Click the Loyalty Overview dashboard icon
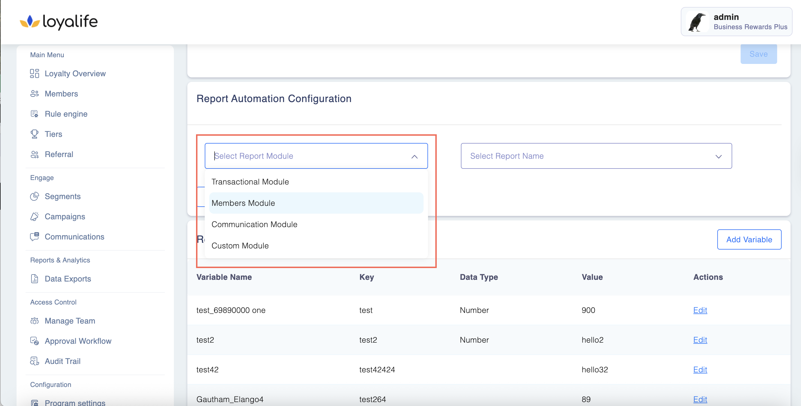Image resolution: width=801 pixels, height=406 pixels. (34, 73)
